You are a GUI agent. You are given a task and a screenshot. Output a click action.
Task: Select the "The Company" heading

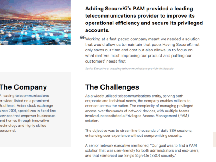point(23,87)
